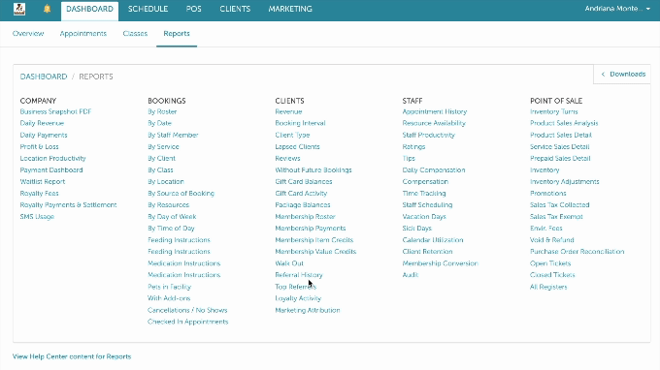Switch to the SCHEDULE tab
This screenshot has height=370, width=660.
(148, 9)
